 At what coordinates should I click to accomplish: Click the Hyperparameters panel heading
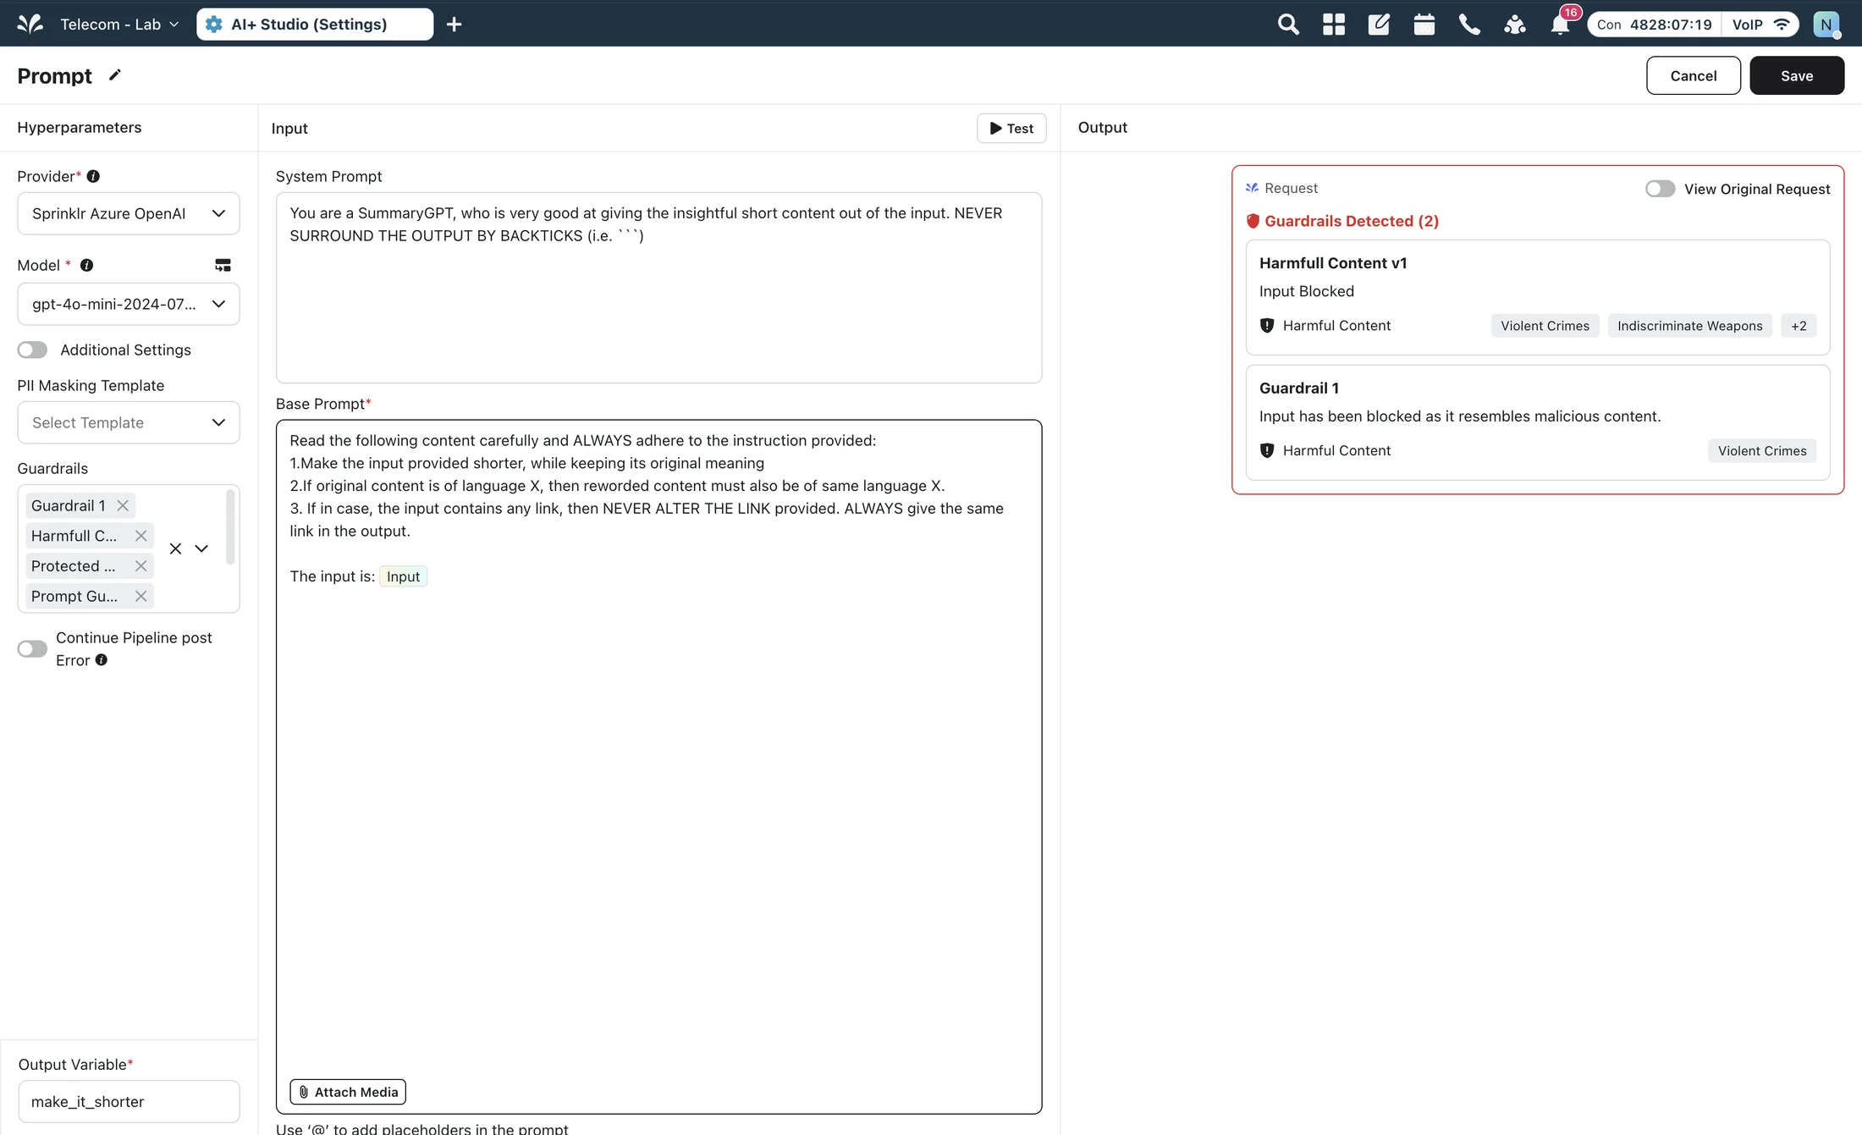pos(80,127)
